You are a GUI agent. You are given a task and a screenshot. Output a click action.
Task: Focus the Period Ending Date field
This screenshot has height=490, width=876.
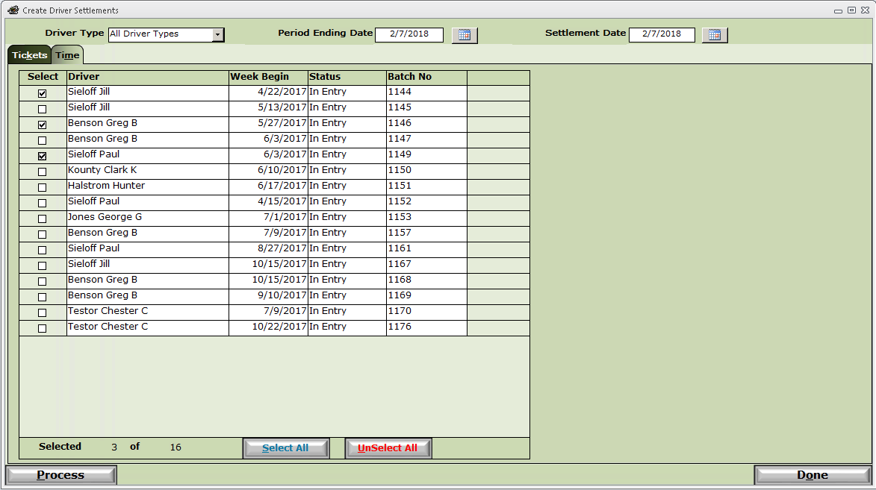[x=409, y=34]
